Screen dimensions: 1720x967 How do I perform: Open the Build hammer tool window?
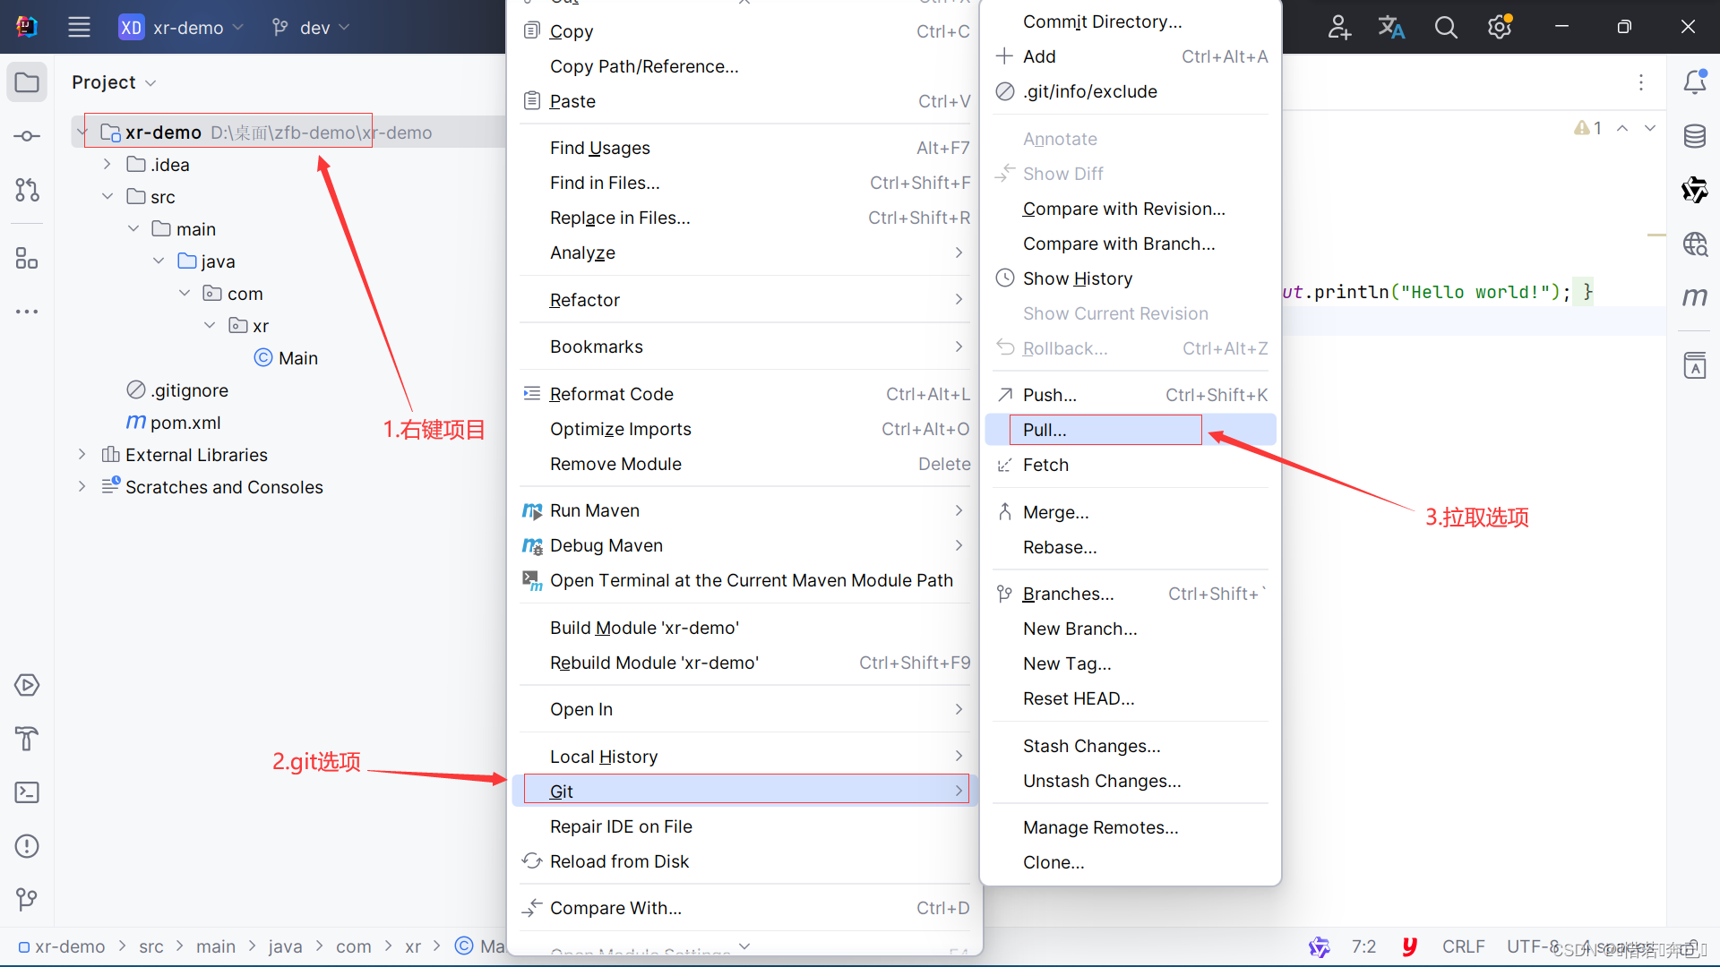(27, 739)
